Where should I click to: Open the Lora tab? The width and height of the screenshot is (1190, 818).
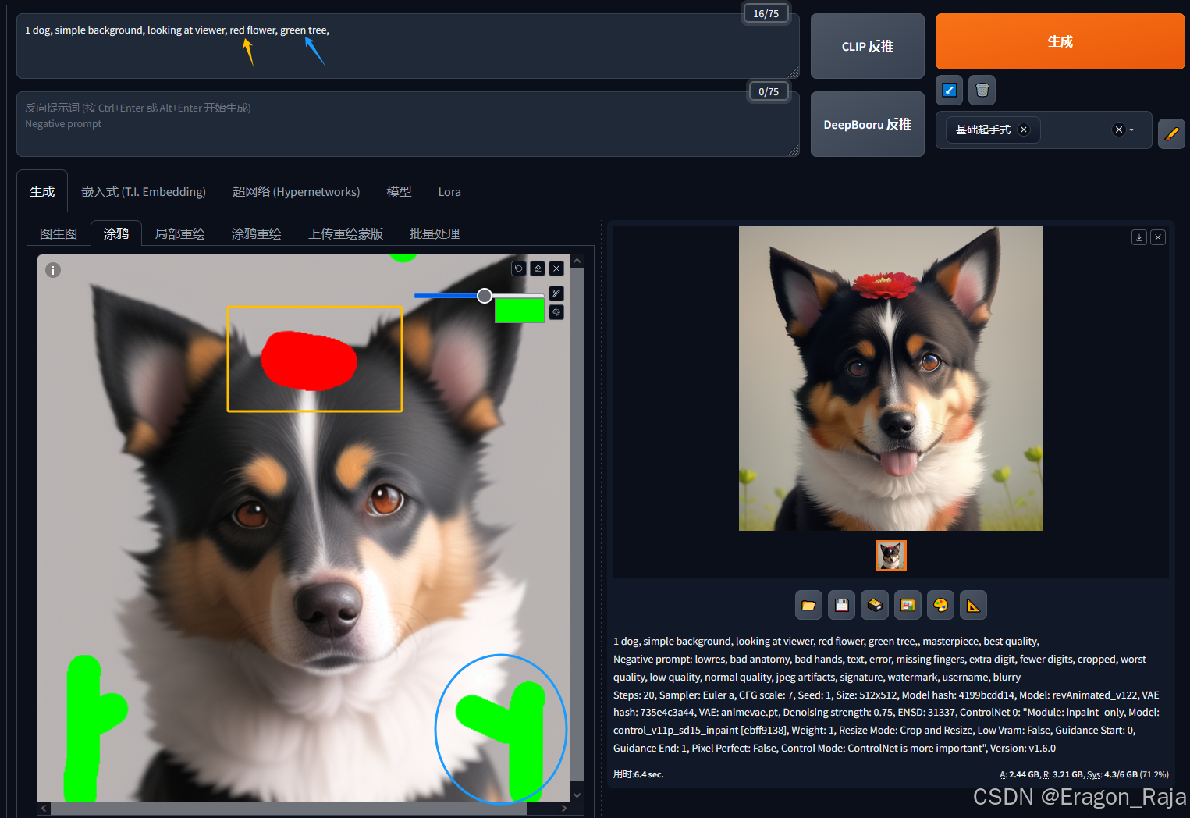[x=449, y=191]
